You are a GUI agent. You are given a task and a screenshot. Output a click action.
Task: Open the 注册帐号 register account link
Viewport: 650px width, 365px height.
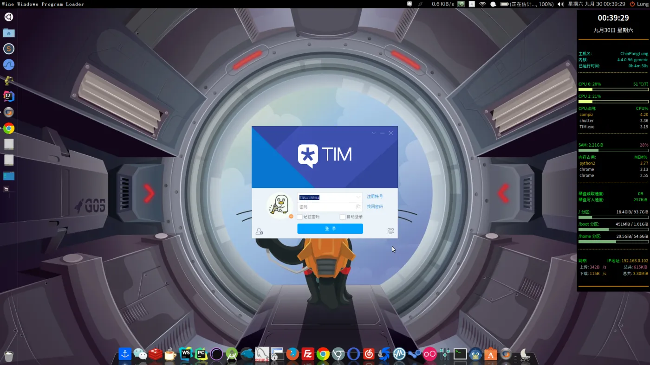tap(375, 197)
